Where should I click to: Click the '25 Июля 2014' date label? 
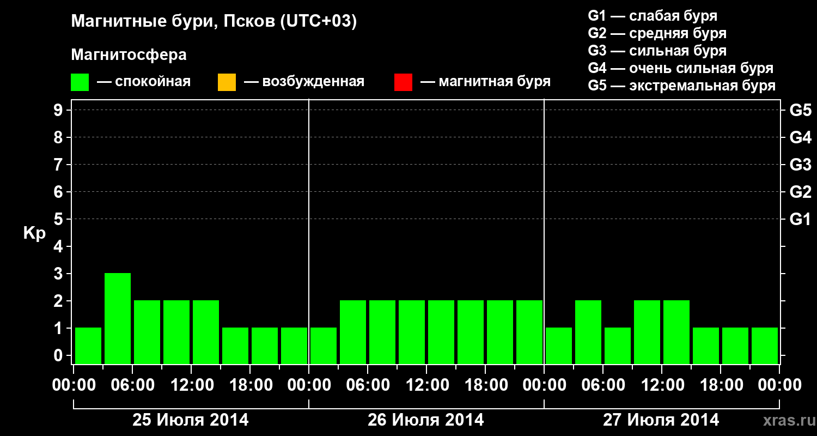191,420
